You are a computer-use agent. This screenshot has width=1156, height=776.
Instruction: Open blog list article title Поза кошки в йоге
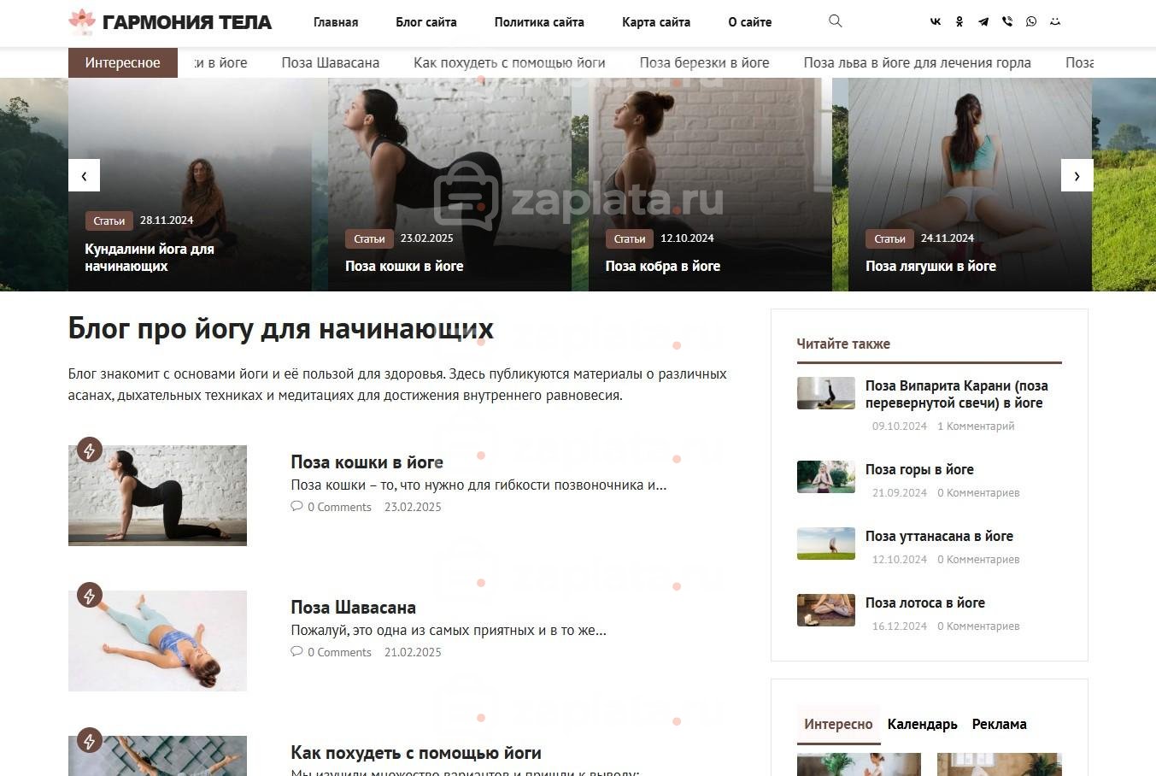[x=367, y=462]
